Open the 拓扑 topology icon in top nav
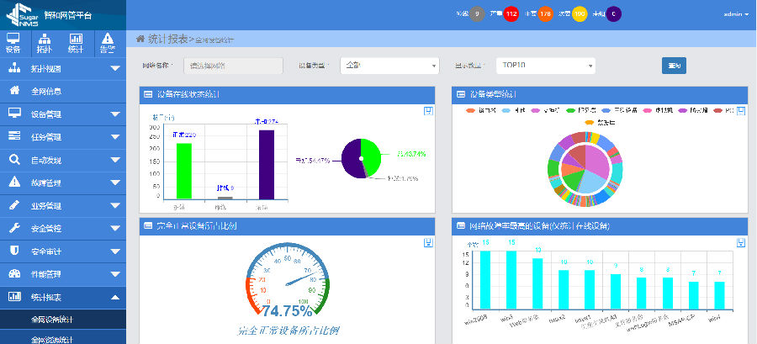This screenshot has width=757, height=344. (45, 43)
